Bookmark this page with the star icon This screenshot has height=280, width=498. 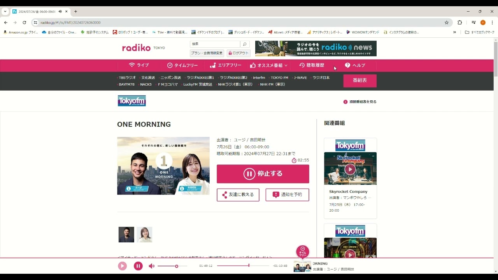(x=447, y=23)
